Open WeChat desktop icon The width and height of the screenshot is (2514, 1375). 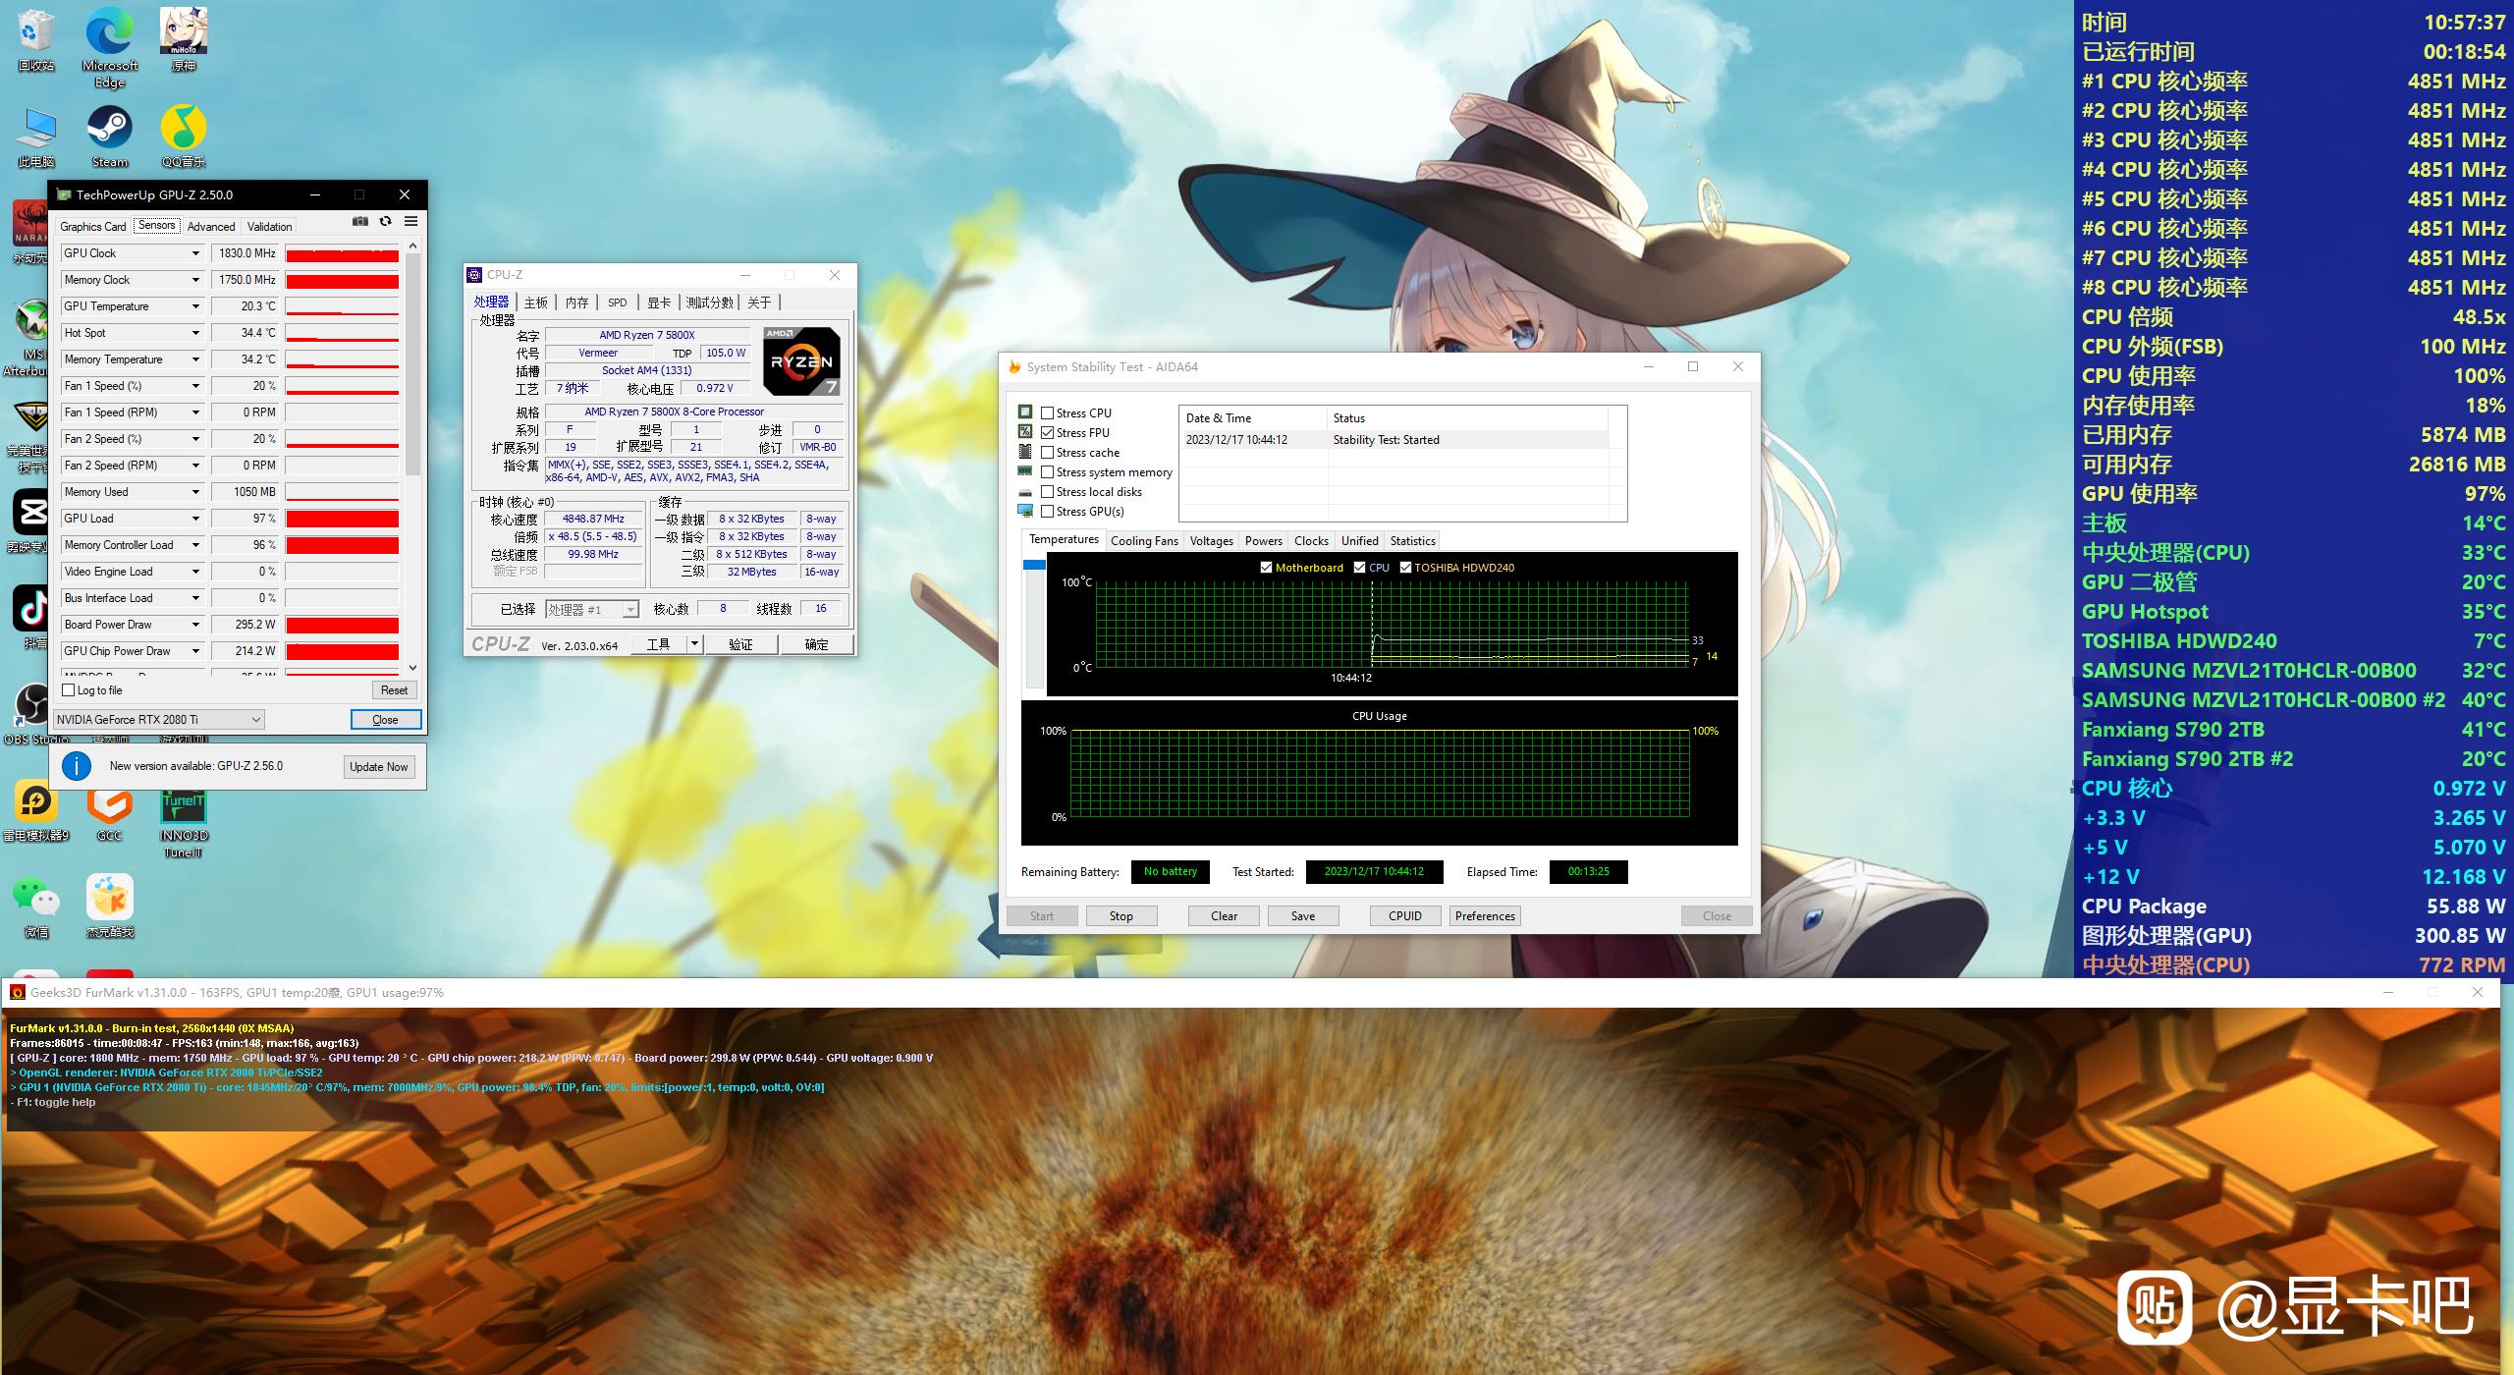pyautogui.click(x=36, y=906)
